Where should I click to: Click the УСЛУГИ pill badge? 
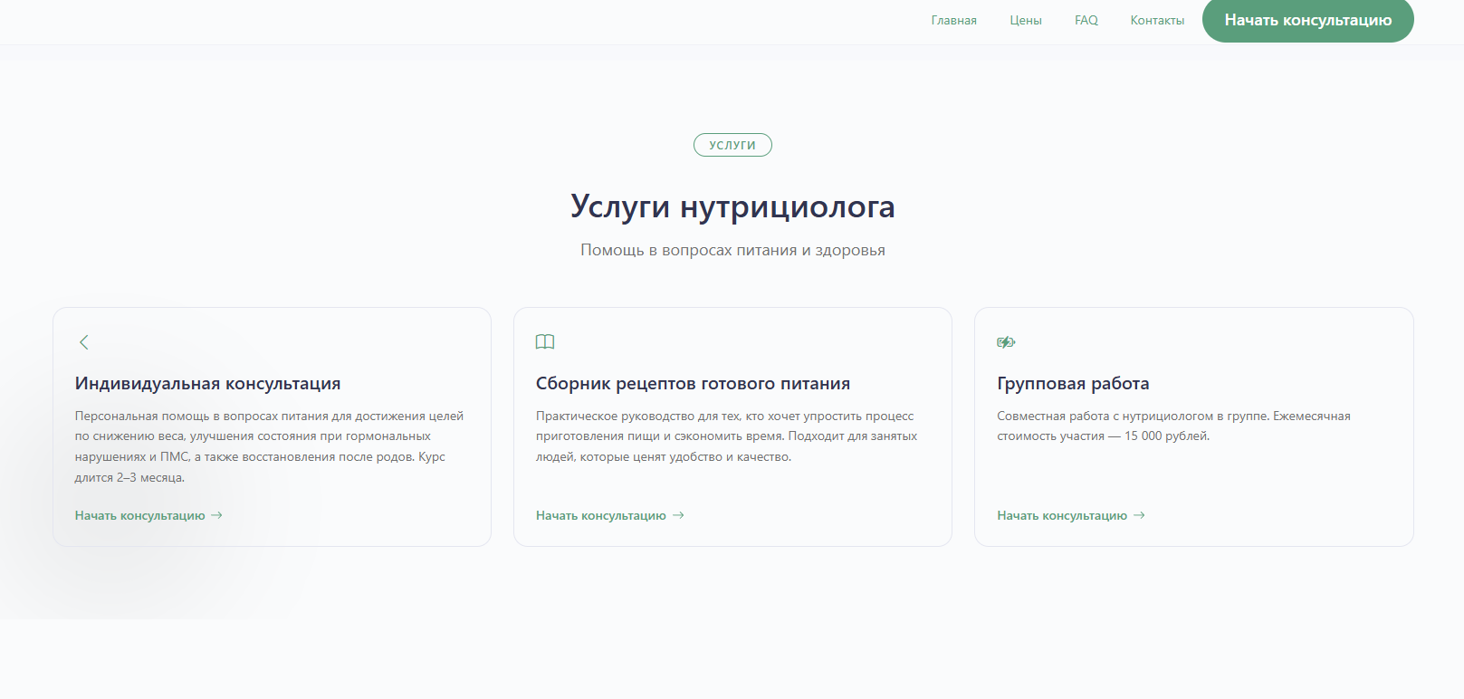732,145
